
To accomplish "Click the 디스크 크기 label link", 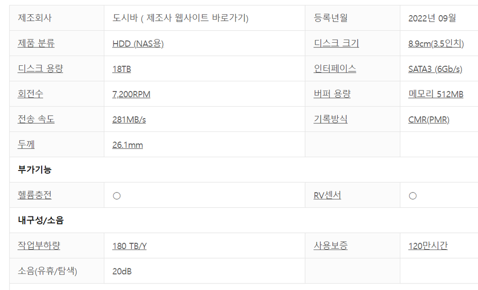I will coord(336,44).
